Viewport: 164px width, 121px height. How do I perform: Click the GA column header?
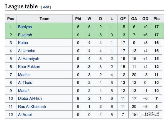coord(134,19)
